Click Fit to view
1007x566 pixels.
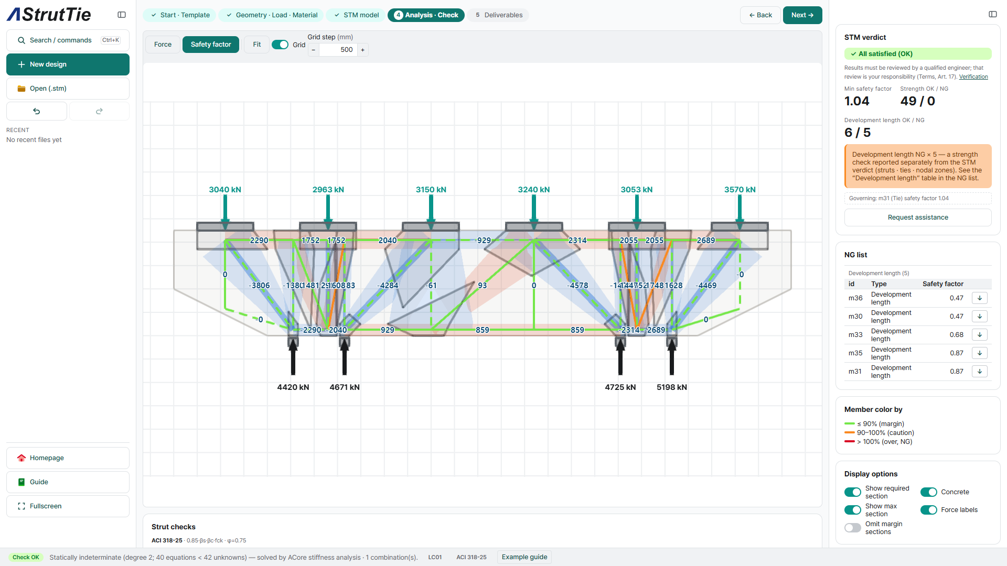coord(257,45)
